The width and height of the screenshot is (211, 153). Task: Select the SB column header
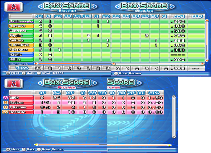click(145, 16)
